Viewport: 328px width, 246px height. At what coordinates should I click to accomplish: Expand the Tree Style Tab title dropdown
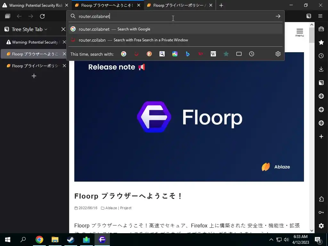pos(29,29)
